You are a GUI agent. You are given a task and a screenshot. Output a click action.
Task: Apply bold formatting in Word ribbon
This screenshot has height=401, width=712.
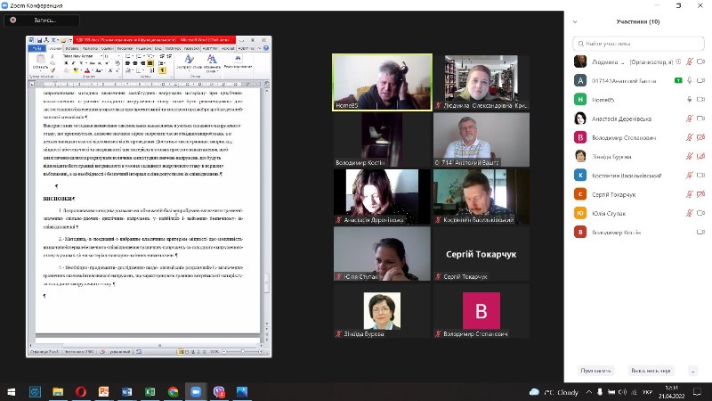click(x=66, y=63)
